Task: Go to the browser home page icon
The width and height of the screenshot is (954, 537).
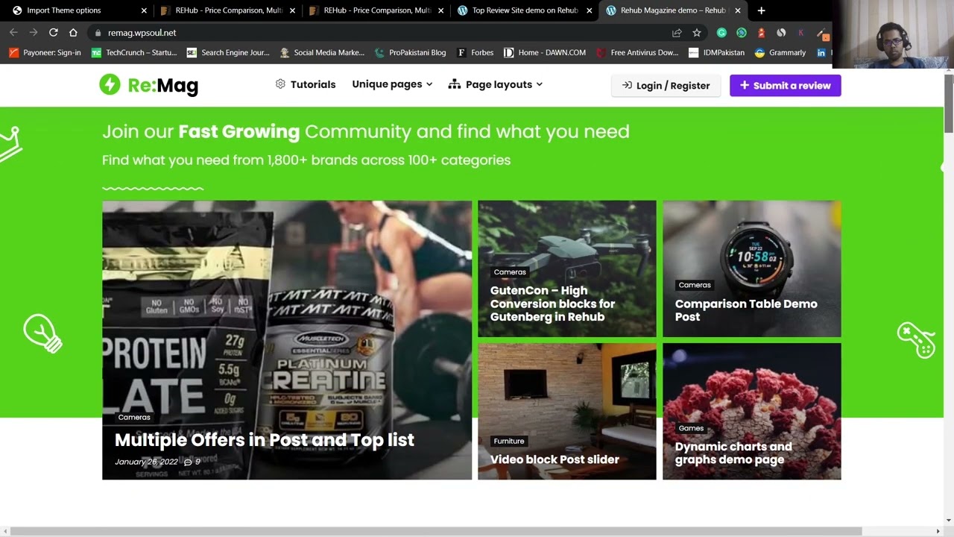Action: tap(73, 33)
